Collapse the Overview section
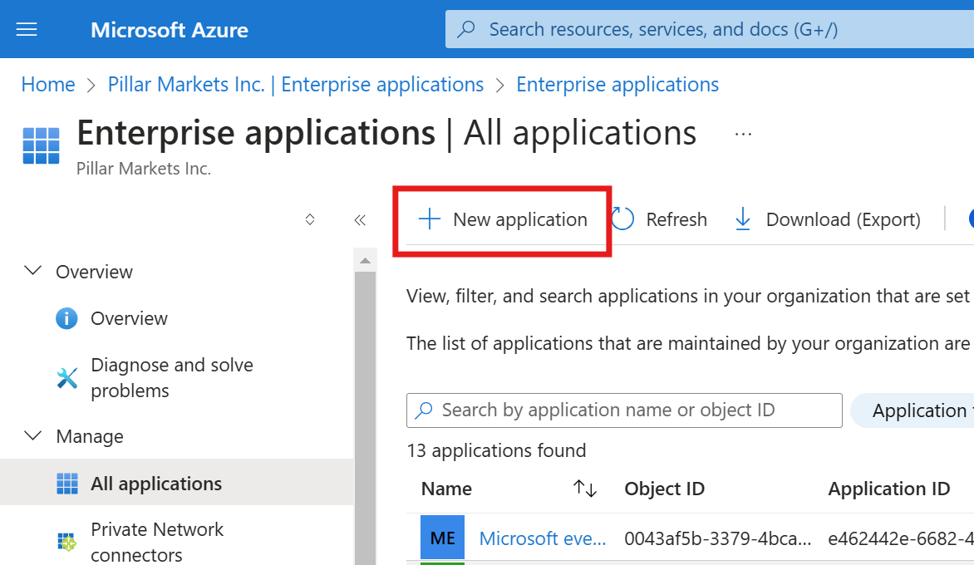The height and width of the screenshot is (565, 974). coord(32,270)
